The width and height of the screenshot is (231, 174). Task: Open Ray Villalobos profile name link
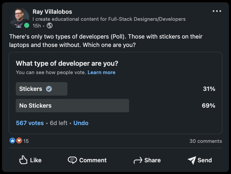click(52, 12)
